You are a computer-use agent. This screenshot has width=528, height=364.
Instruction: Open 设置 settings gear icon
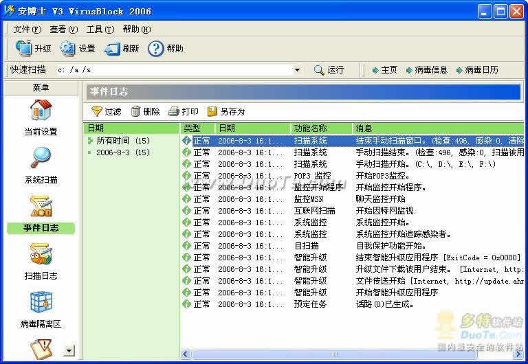point(67,49)
